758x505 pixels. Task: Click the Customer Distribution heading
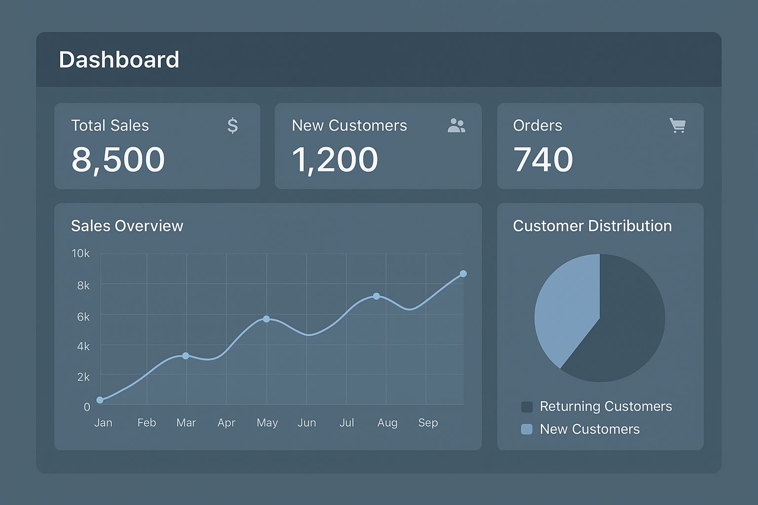pyautogui.click(x=592, y=226)
